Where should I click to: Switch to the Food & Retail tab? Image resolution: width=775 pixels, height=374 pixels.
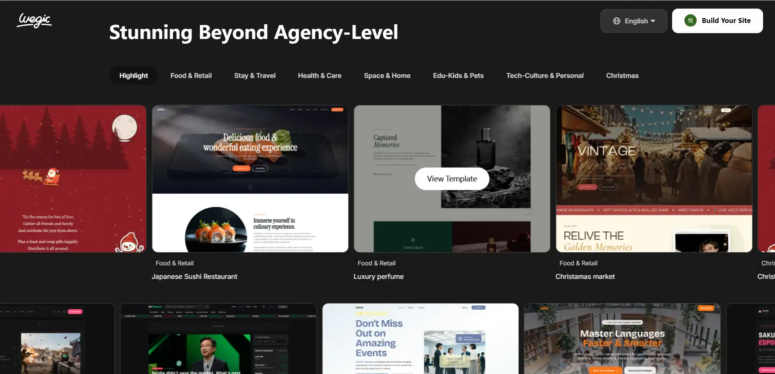tap(191, 75)
